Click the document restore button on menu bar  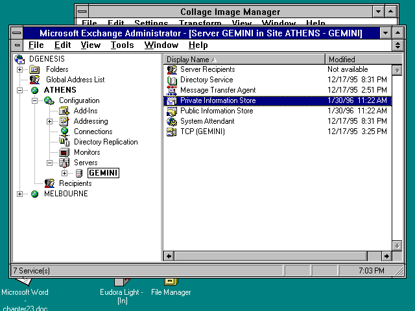click(397, 45)
